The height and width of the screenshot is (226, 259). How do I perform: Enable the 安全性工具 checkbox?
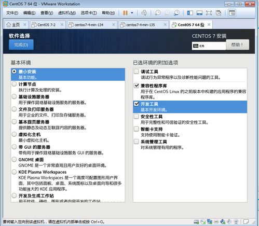tap(137, 116)
